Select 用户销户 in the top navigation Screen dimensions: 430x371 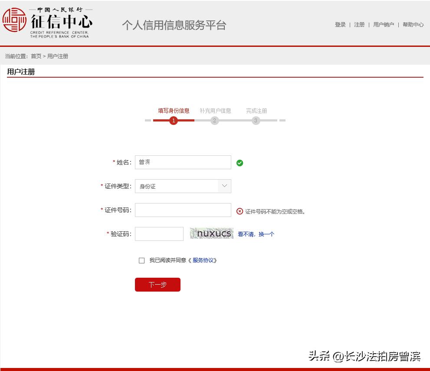tap(384, 25)
